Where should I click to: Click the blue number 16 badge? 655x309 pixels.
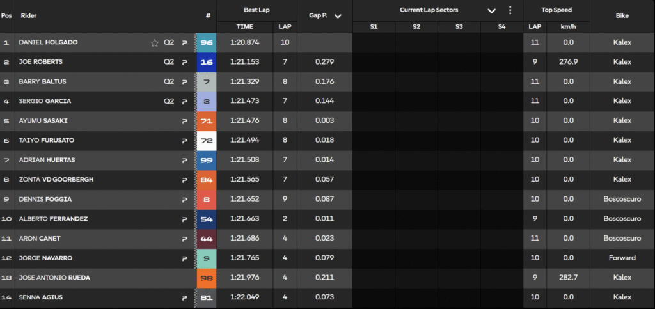(207, 62)
